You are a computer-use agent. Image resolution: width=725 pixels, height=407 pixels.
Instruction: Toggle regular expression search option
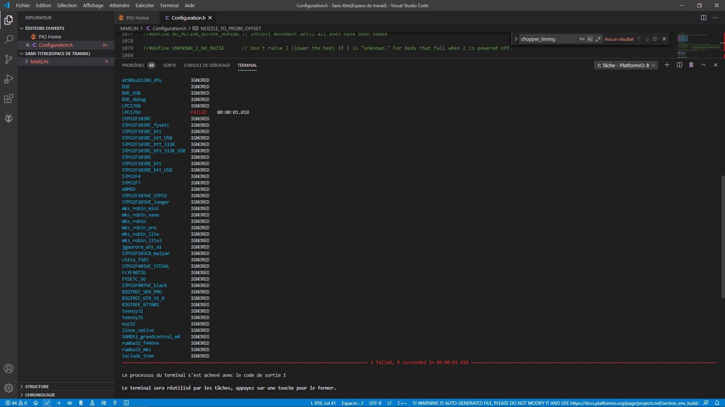[598, 39]
